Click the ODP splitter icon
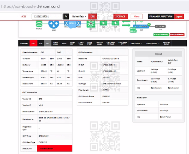The image size is (189, 154). point(115,23)
